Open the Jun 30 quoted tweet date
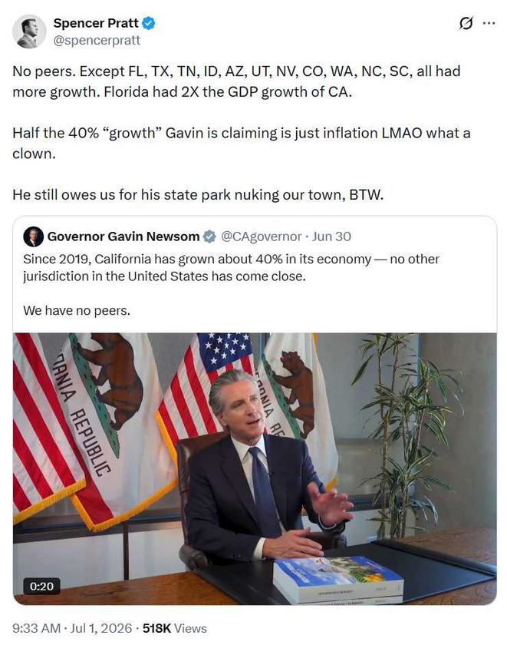The height and width of the screenshot is (645, 507). tap(331, 237)
